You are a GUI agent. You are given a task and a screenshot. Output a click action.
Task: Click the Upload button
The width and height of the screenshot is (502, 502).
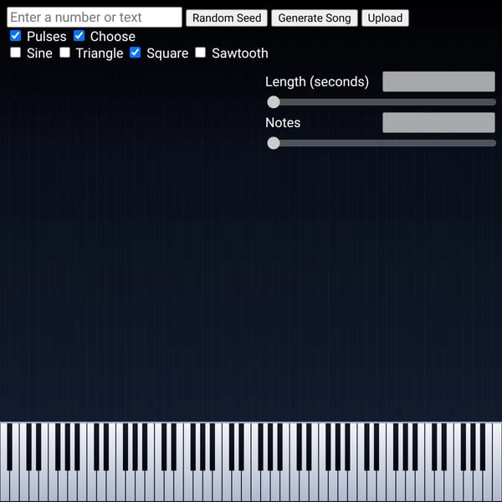[x=385, y=18]
